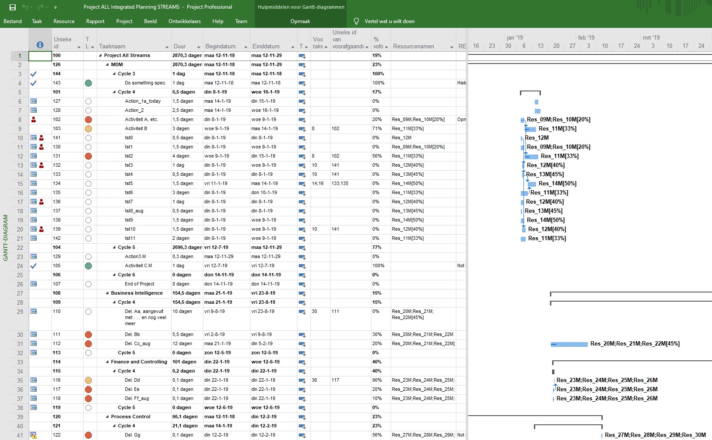The height and width of the screenshot is (440, 712).
Task: Switch to the Opmaak tab
Action: [x=300, y=21]
